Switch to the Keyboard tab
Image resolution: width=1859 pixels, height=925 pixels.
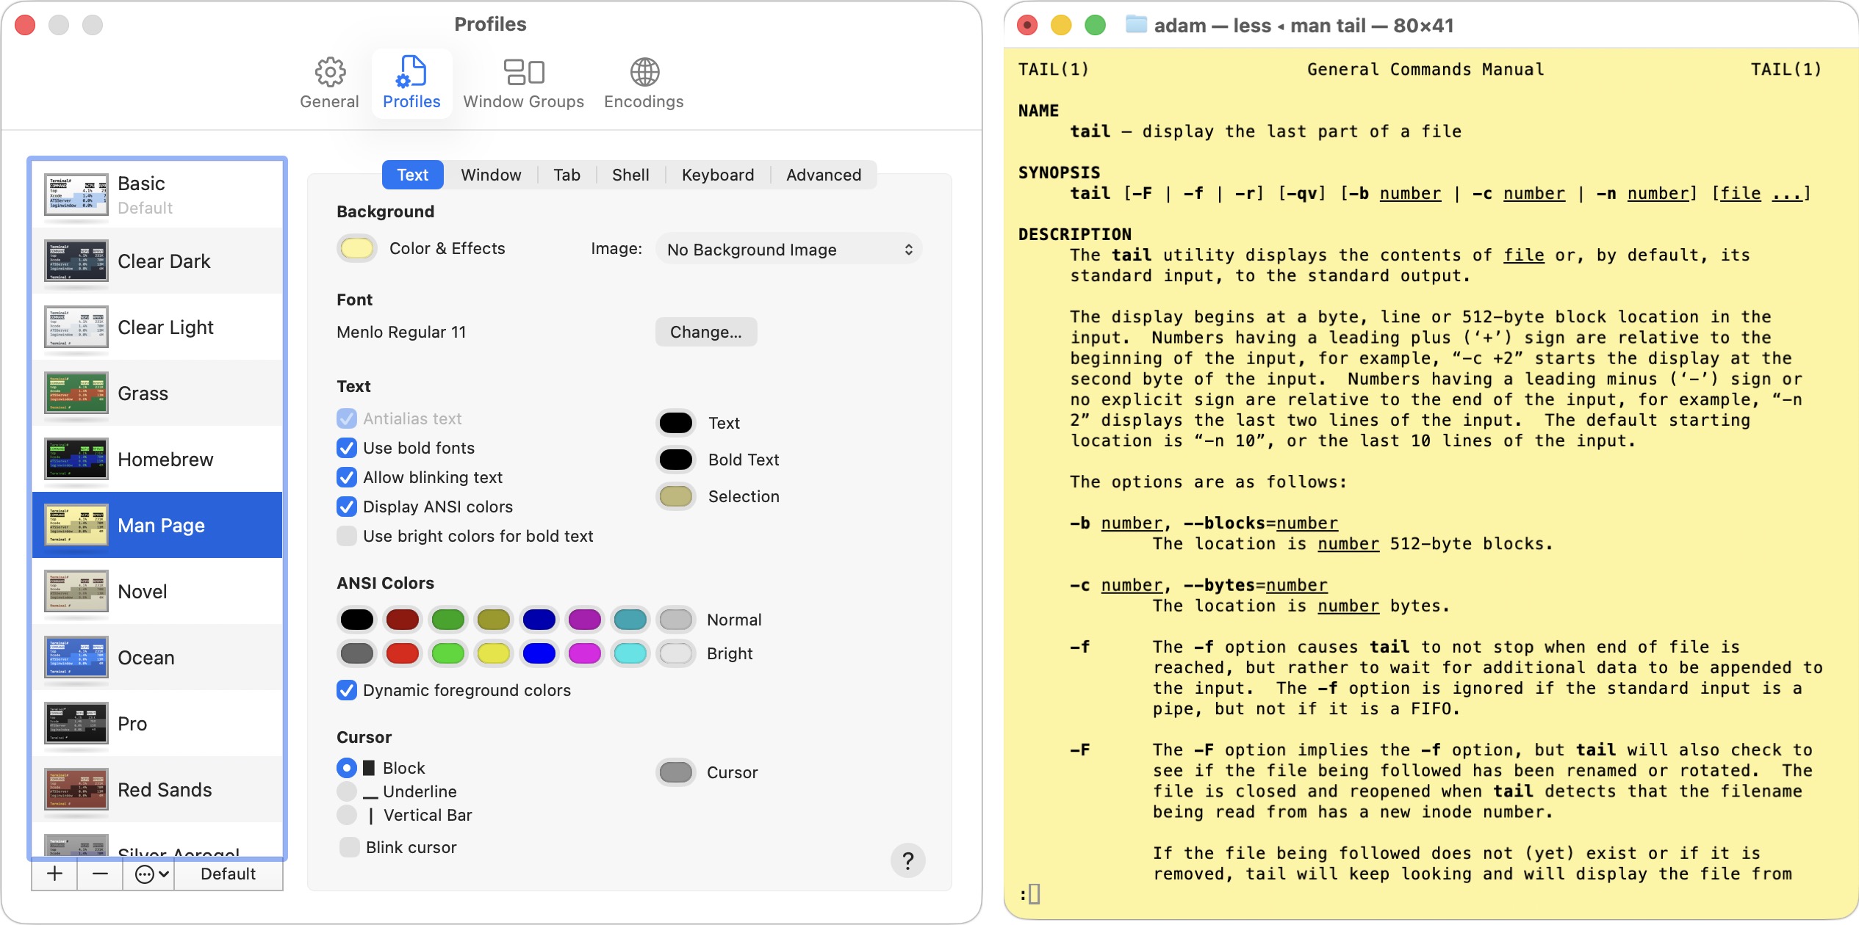pyautogui.click(x=717, y=175)
